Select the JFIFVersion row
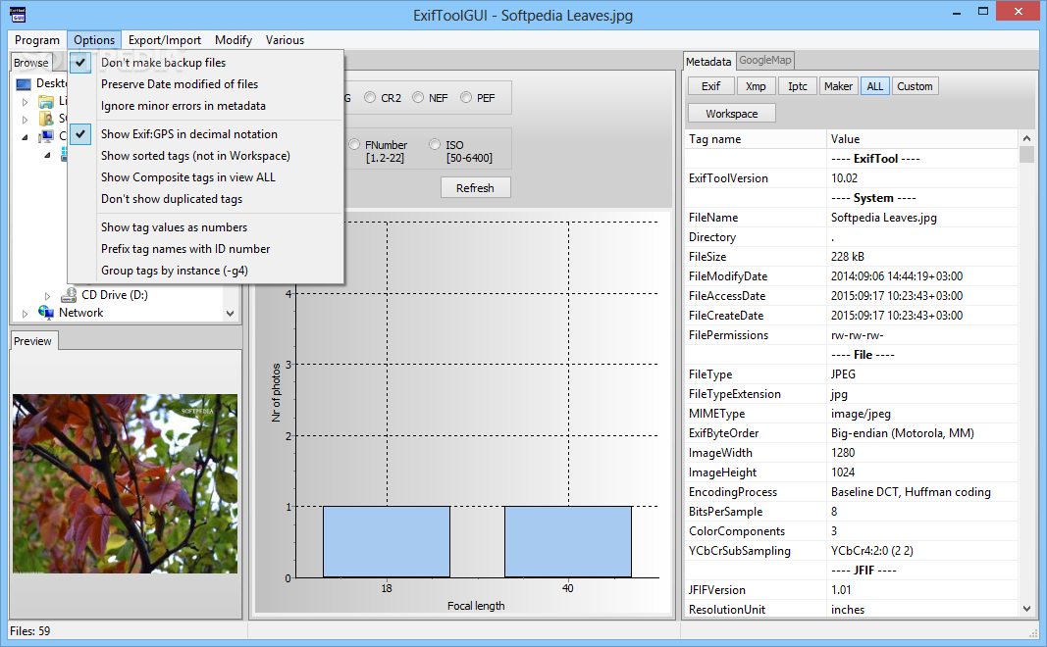Image resolution: width=1047 pixels, height=647 pixels. pyautogui.click(x=852, y=590)
